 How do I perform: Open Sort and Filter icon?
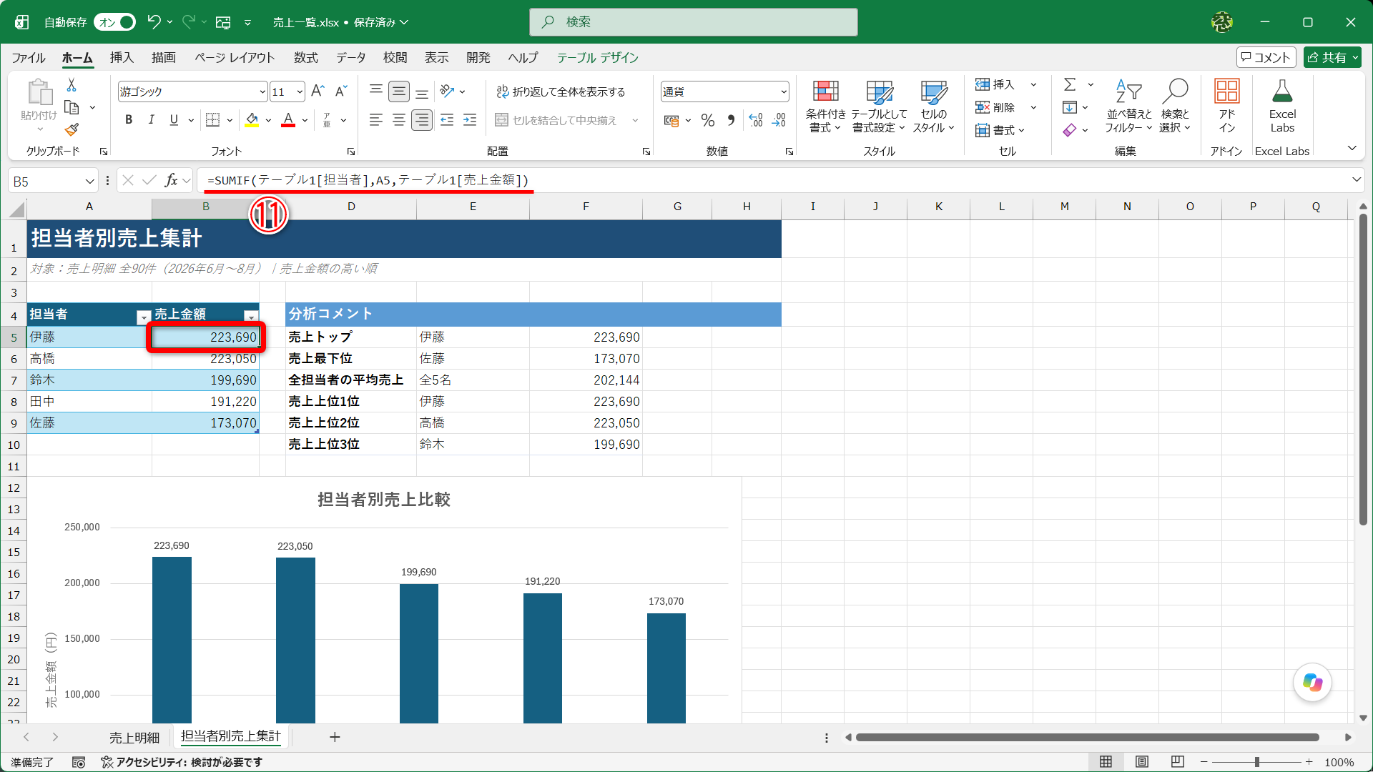pos(1128,91)
